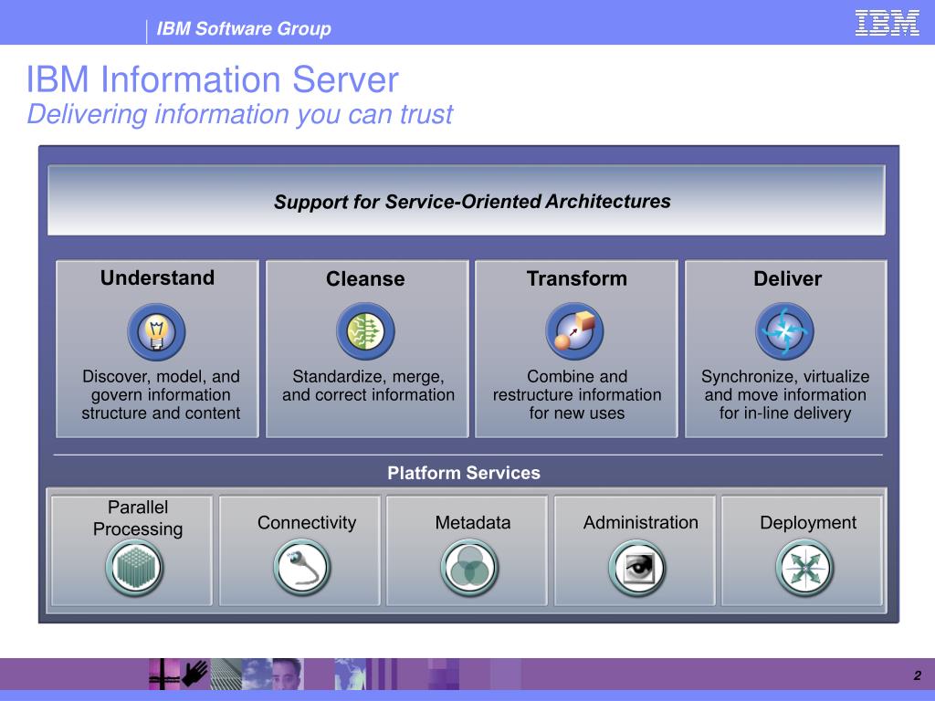Click the Deployment arrows icon
Image resolution: width=935 pixels, height=701 pixels.
point(805,568)
